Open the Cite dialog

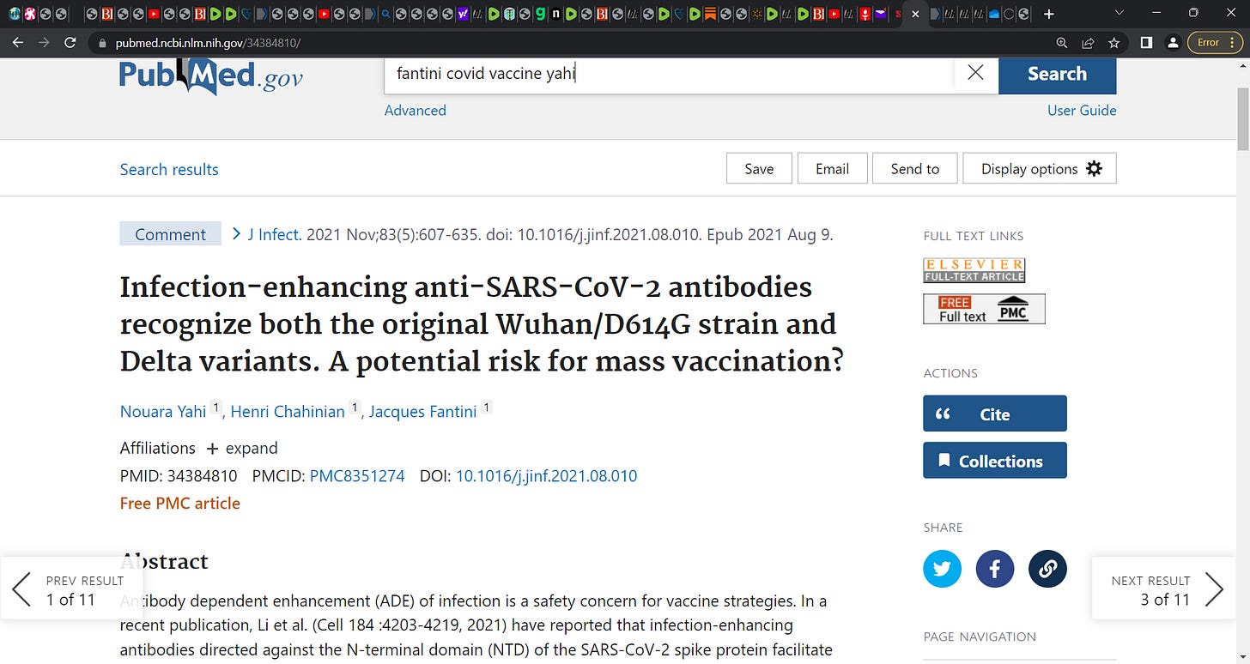click(994, 413)
